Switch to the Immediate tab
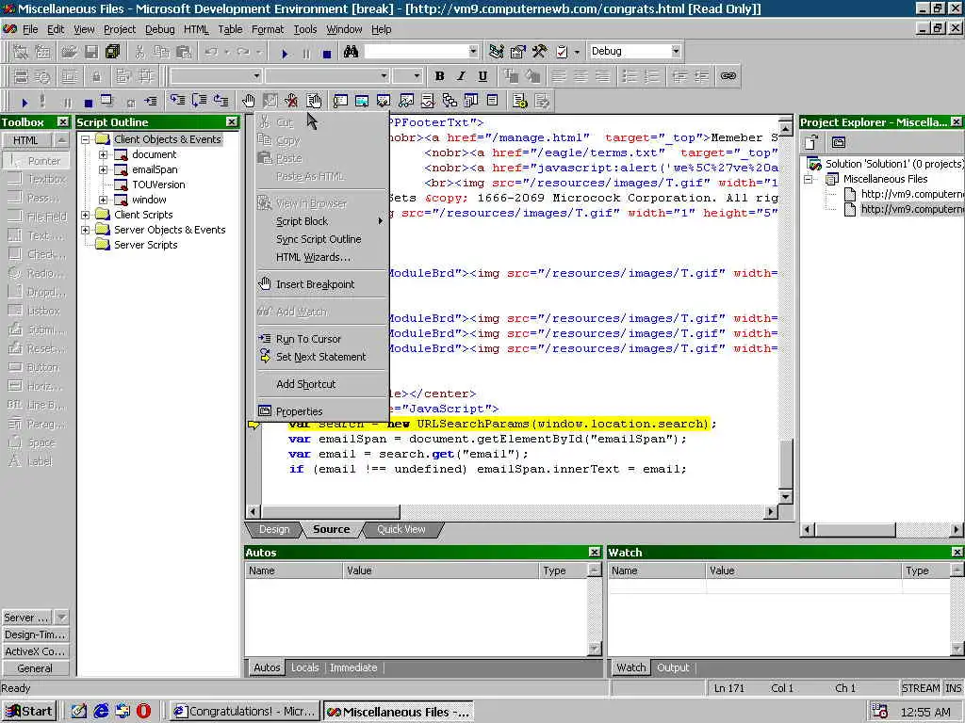965x723 pixels. point(353,667)
